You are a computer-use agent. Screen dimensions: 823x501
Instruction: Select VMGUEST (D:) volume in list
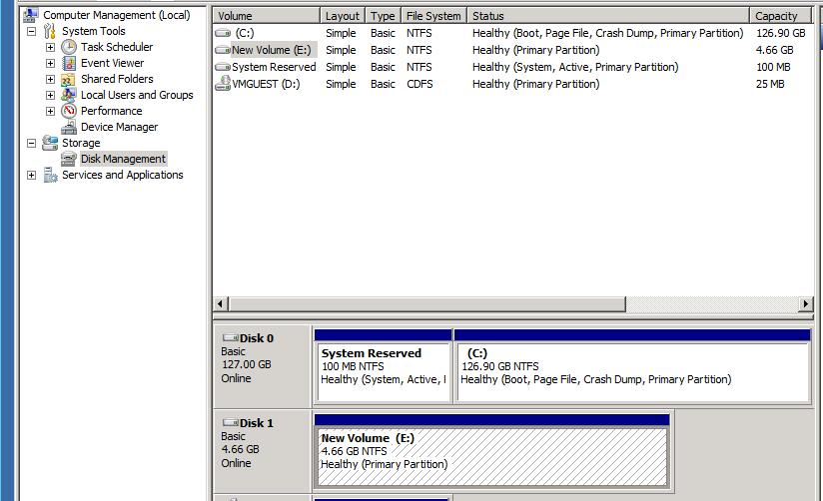pyautogui.click(x=265, y=84)
